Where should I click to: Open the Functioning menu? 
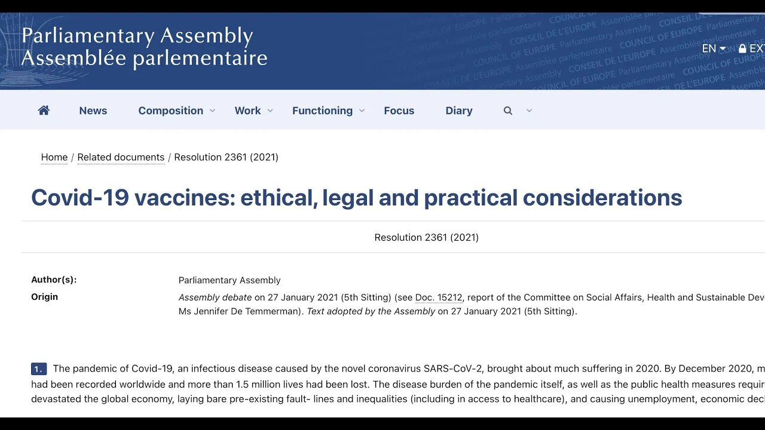[x=322, y=110]
